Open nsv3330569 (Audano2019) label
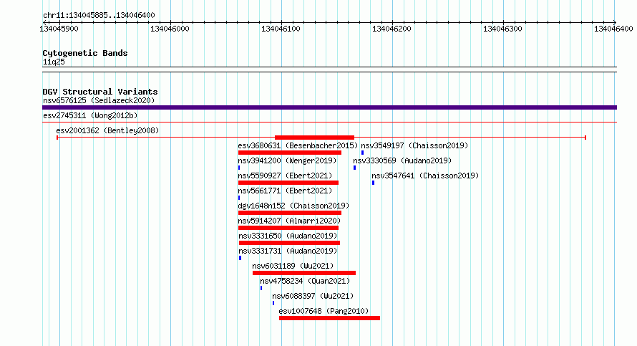This screenshot has height=346, width=637. [x=402, y=160]
